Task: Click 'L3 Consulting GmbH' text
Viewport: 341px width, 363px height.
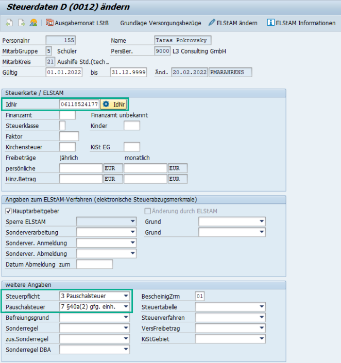Action: [x=199, y=51]
